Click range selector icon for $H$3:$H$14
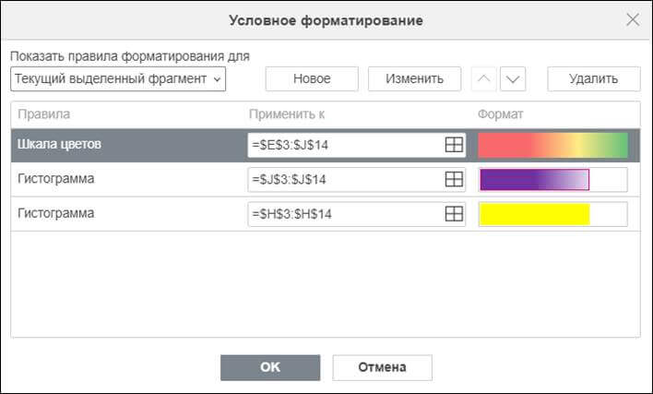 point(453,213)
